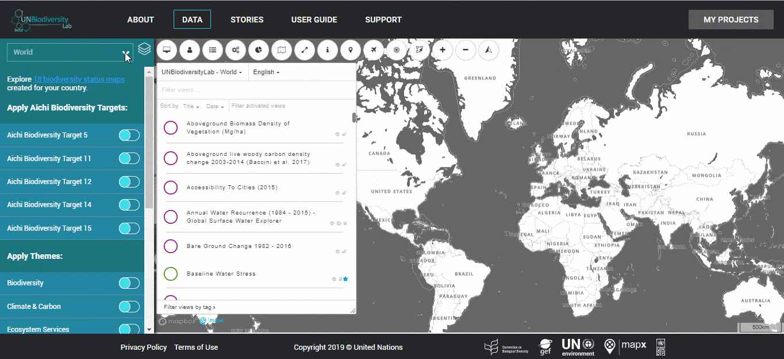Click the UN Environment footer logo
The image size is (784, 359).
click(x=578, y=347)
